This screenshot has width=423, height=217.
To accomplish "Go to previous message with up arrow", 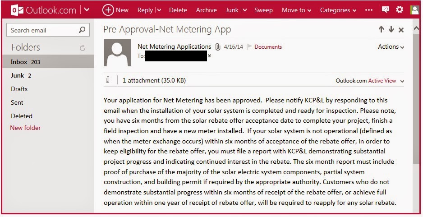I will [381, 29].
